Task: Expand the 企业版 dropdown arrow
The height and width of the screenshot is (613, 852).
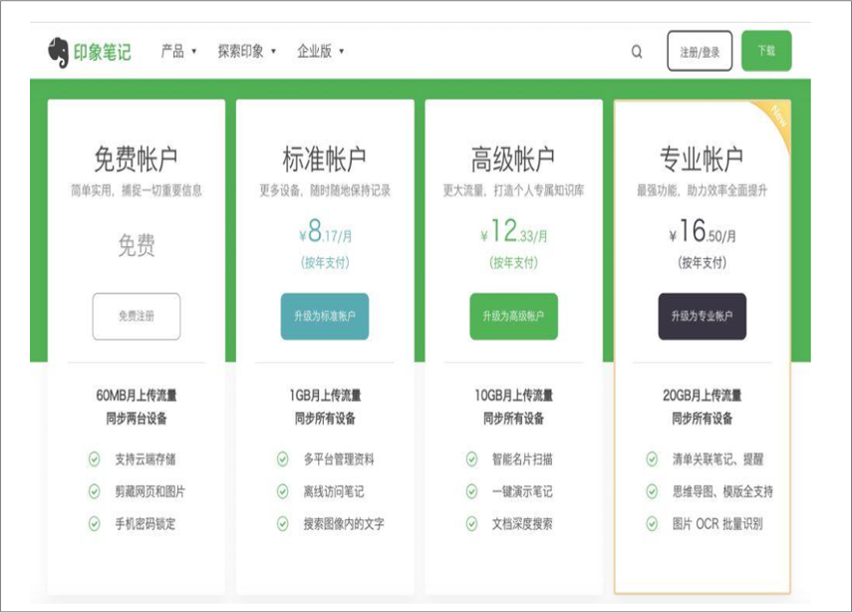Action: pos(341,52)
